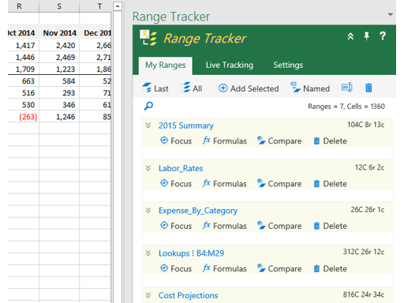Select cell with value 2,420

click(x=59, y=46)
